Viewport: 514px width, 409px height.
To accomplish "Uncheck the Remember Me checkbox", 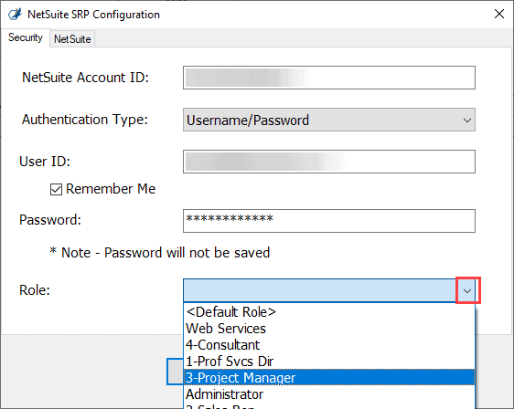I will [56, 189].
